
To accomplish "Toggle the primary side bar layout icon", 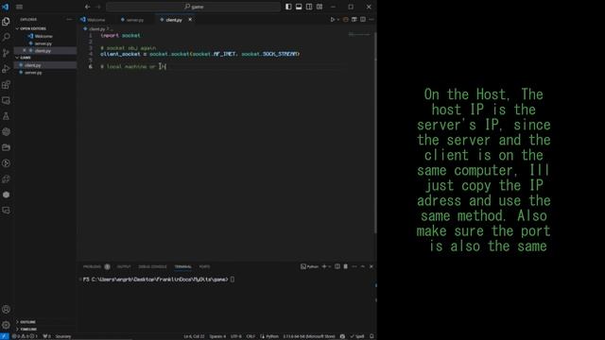I will coord(288,7).
